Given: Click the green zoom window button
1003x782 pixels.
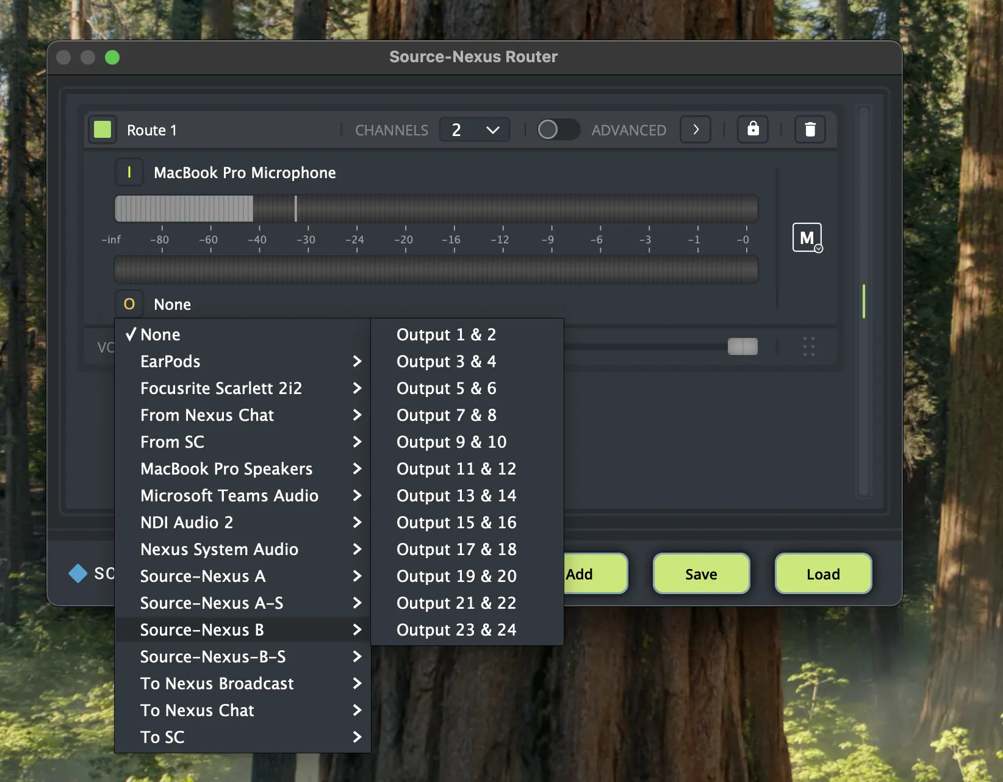Looking at the screenshot, I should [x=112, y=57].
